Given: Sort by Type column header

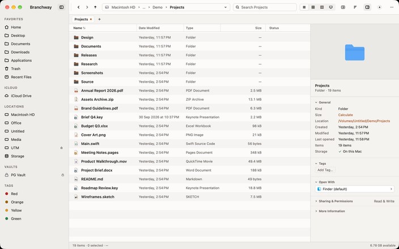Looking at the screenshot, I should (202, 28).
